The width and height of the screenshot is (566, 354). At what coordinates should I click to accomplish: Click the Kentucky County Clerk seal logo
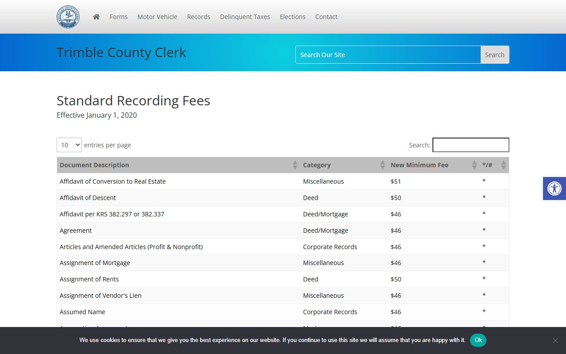[x=68, y=17]
